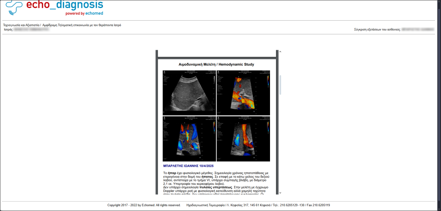The width and height of the screenshot is (441, 211).
Task: Click 'Αμφίδρομη Τηλεματική επικοινωνία με τον θεράποντα Ιατρό'
Action: [x=82, y=25]
